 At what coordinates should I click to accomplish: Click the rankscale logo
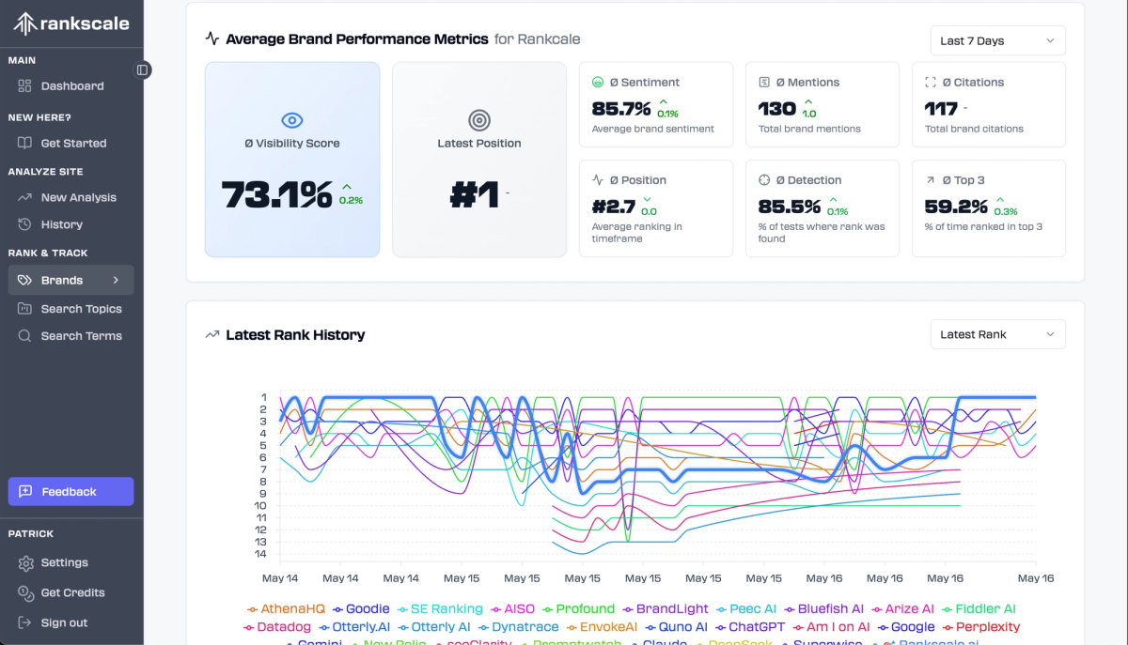tap(71, 23)
